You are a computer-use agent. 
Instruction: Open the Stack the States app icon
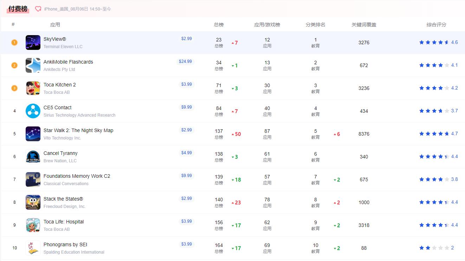pyautogui.click(x=33, y=202)
